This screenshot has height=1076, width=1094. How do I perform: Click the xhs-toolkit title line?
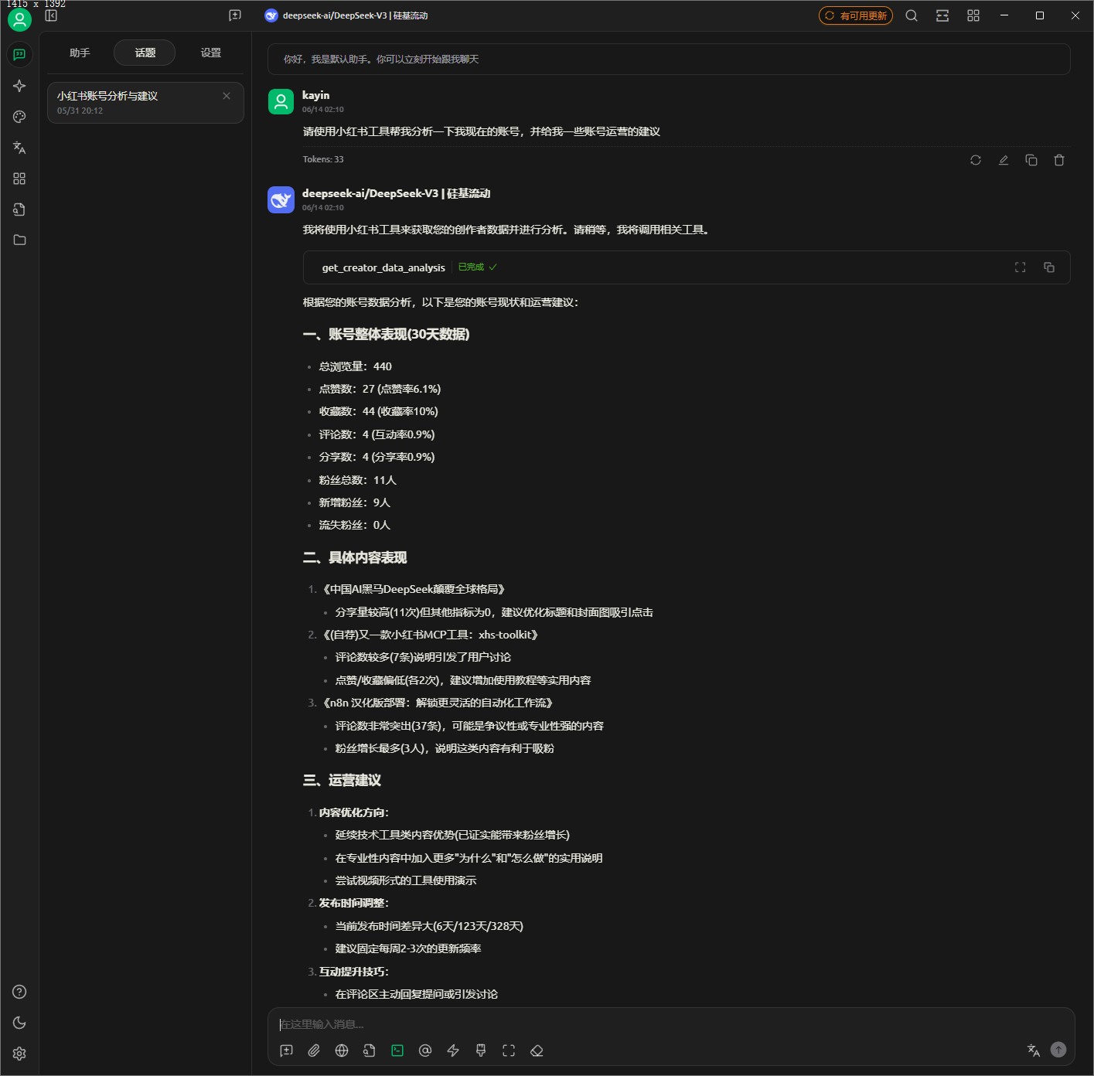430,635
